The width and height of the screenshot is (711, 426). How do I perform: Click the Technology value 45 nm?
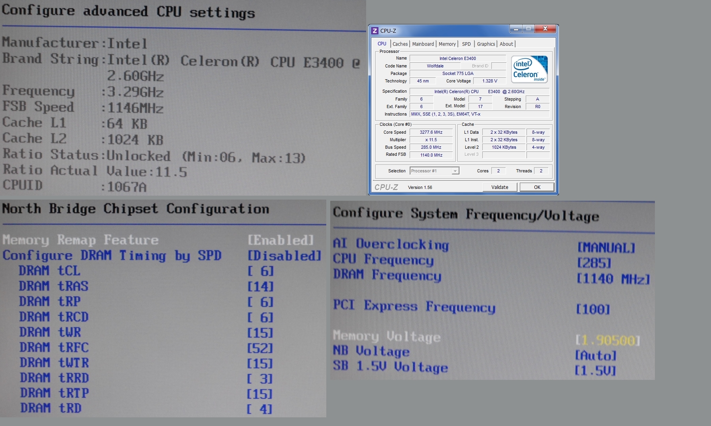[x=423, y=81]
